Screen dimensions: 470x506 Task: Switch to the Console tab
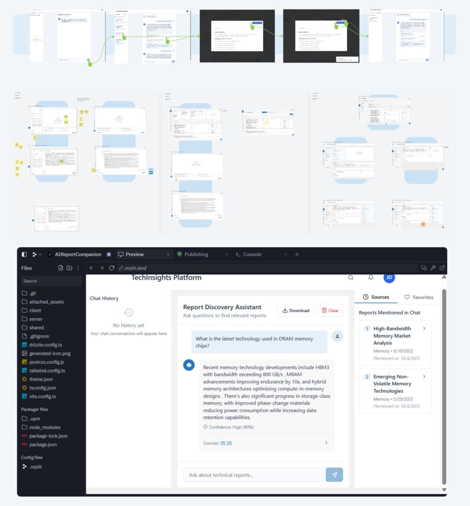[252, 254]
